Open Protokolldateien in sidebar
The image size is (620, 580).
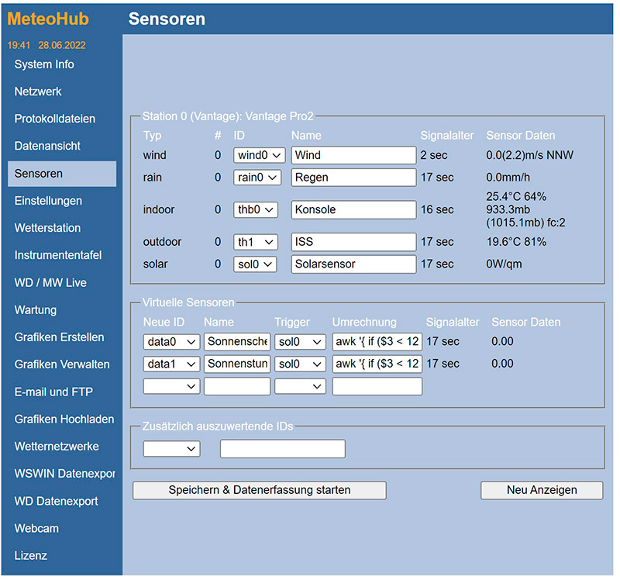tap(54, 119)
